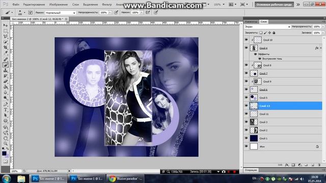
Task: Open Заливка fill value arrow
Action: pos(322,33)
